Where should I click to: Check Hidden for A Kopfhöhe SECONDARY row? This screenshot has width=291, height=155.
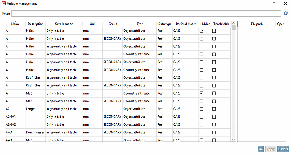pyautogui.click(x=201, y=86)
